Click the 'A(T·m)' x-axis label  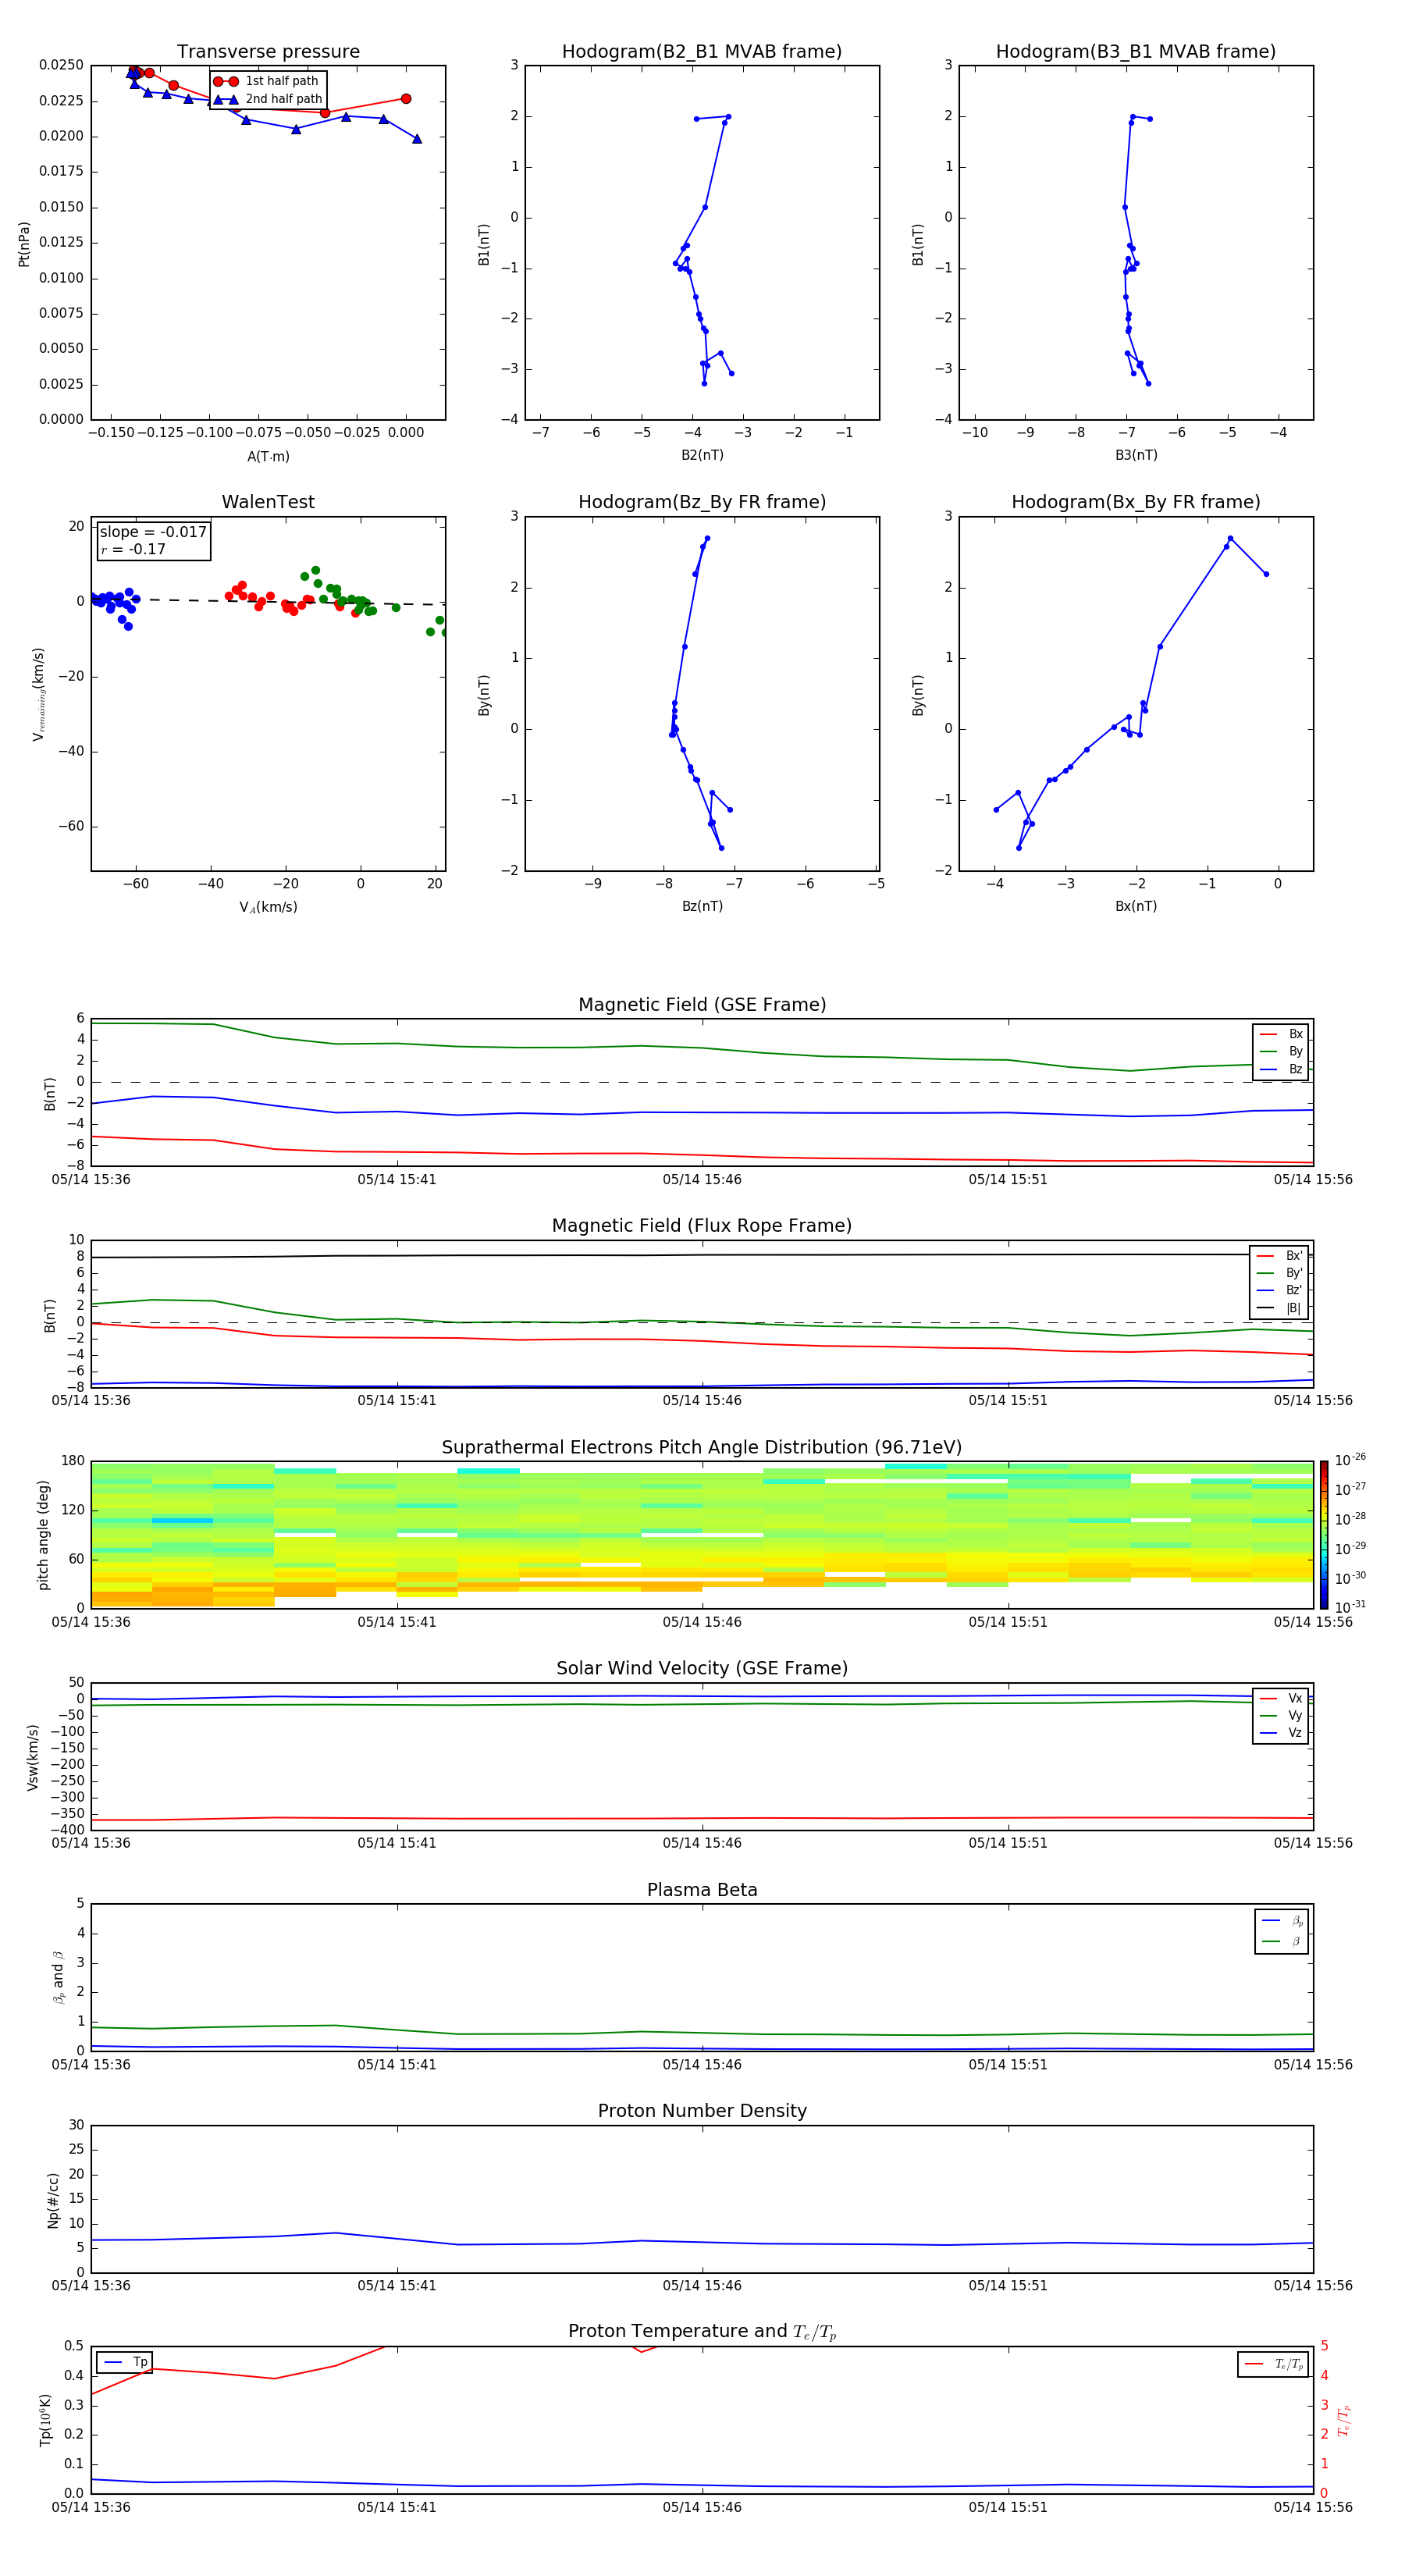click(268, 457)
